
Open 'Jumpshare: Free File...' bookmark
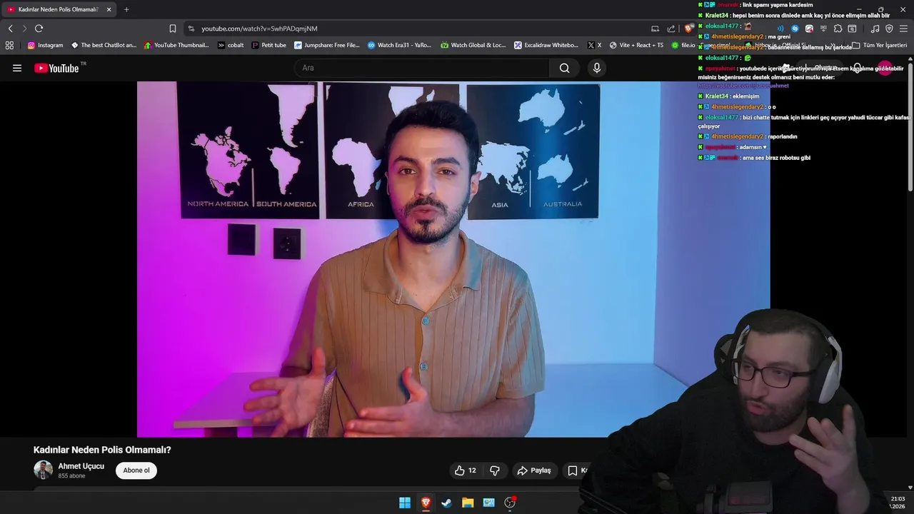coord(327,45)
